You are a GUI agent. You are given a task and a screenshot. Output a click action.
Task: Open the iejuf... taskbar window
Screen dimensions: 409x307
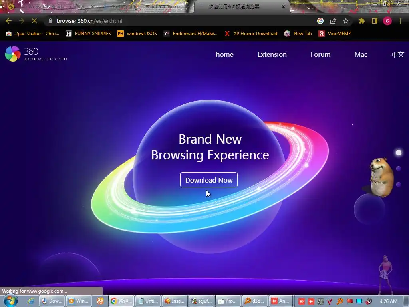pyautogui.click(x=201, y=301)
